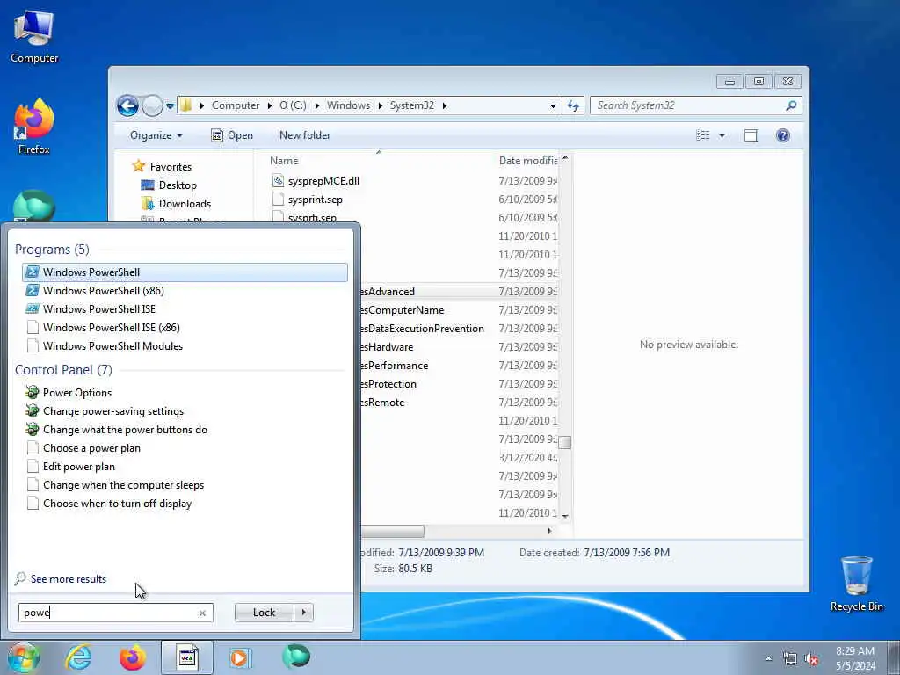Click the taskbar clock showing 8:29 AM
Viewport: 900px width, 675px height.
click(855, 658)
